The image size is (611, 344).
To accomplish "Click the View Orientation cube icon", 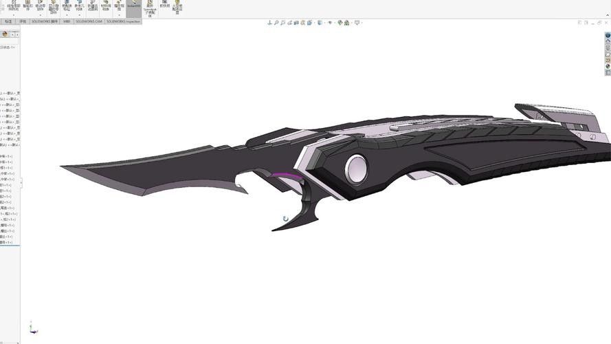I will tap(309, 23).
